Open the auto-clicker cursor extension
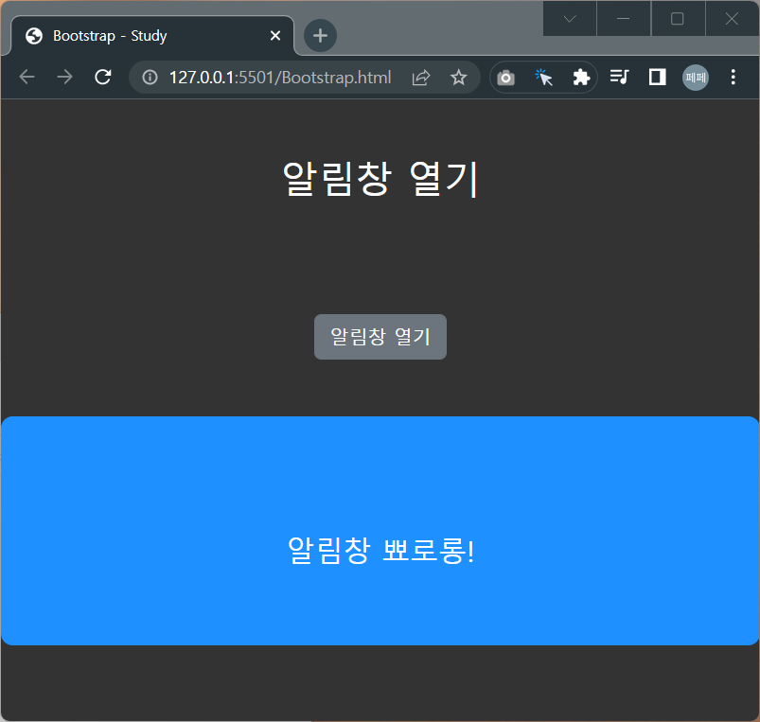Image resolution: width=760 pixels, height=722 pixels. (542, 77)
